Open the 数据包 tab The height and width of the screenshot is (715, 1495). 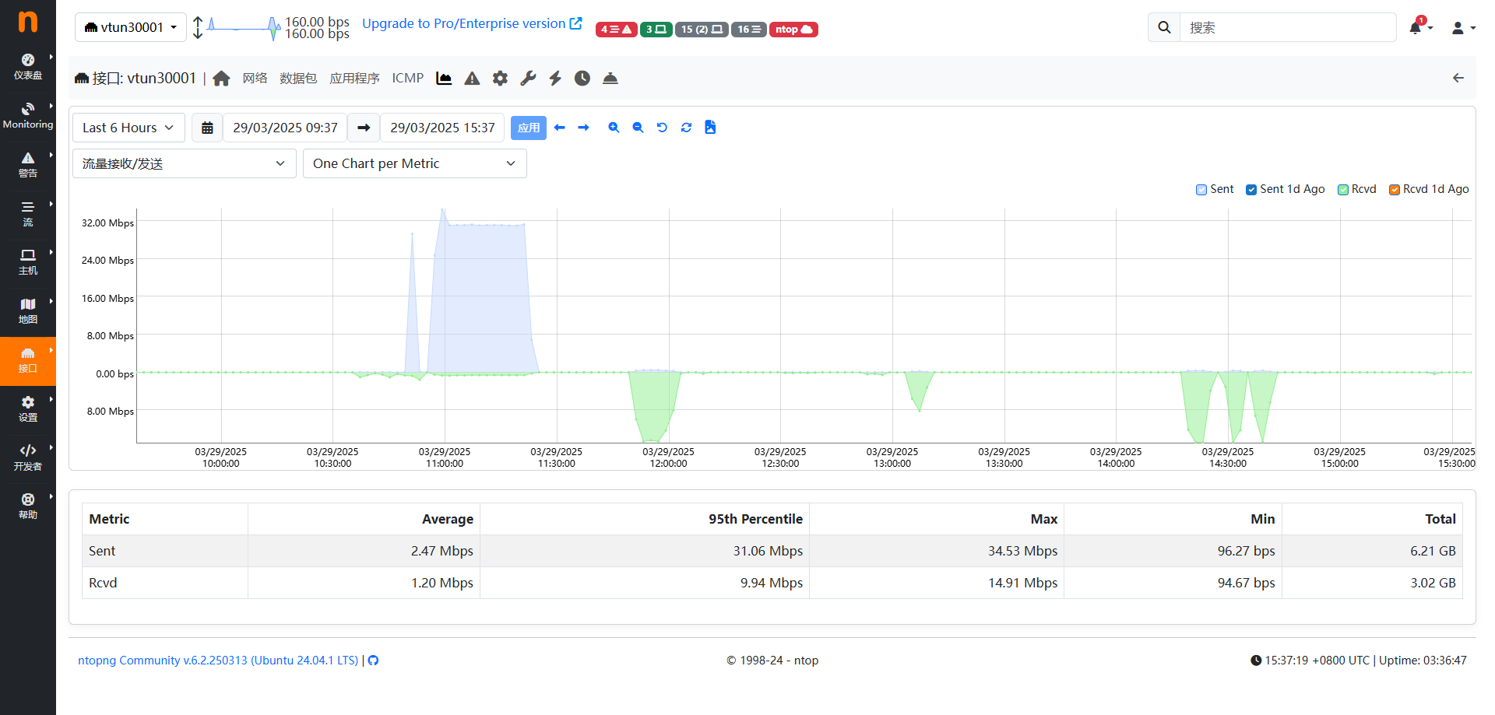click(x=298, y=78)
